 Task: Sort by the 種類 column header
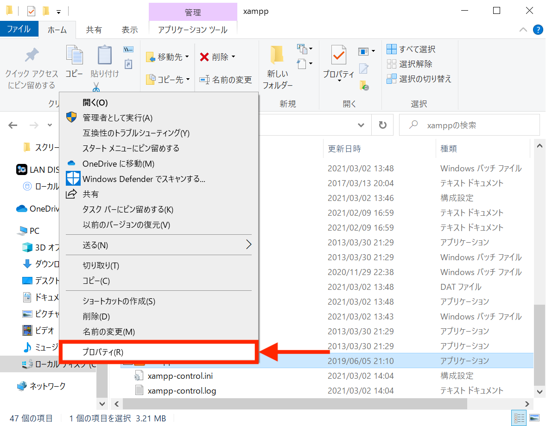(x=483, y=149)
